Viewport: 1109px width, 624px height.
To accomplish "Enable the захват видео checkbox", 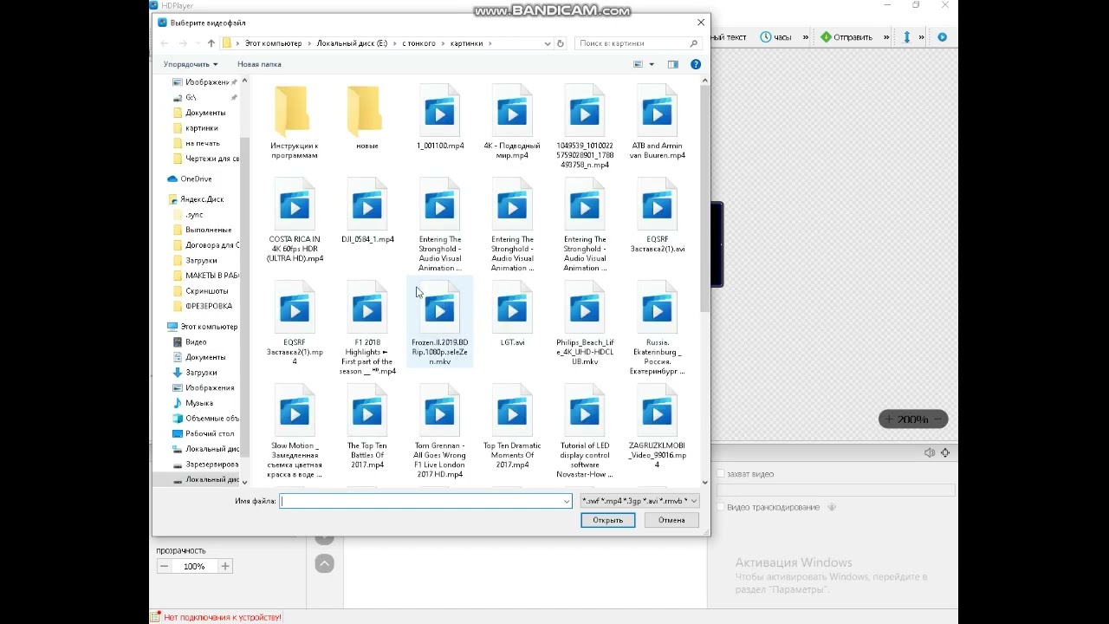I will pos(720,474).
